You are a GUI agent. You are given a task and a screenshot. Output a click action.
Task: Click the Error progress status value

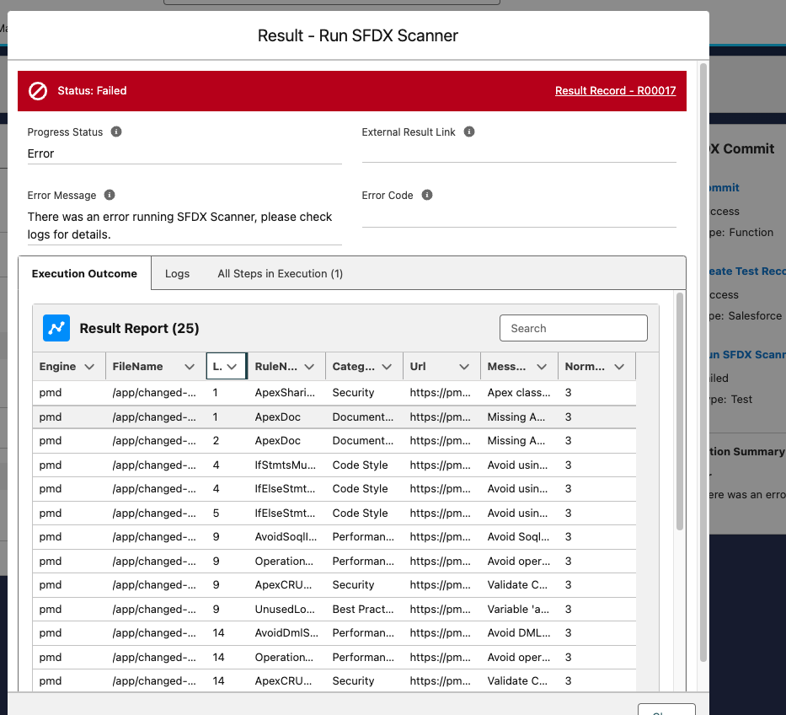pyautogui.click(x=40, y=153)
